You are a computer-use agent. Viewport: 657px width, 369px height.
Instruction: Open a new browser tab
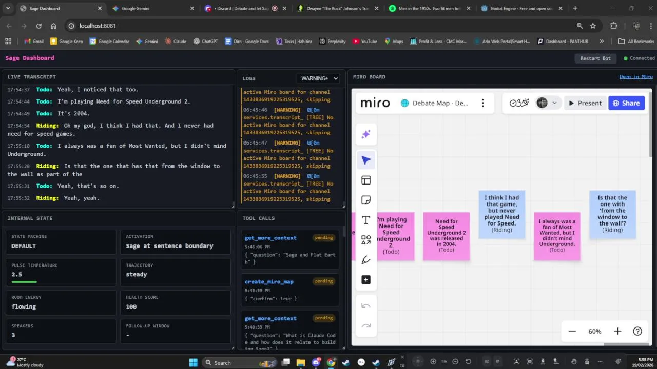[x=575, y=8]
